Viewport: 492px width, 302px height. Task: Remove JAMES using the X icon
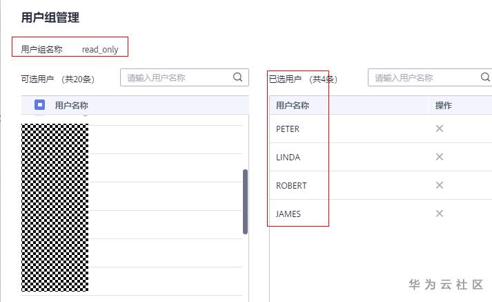[439, 214]
